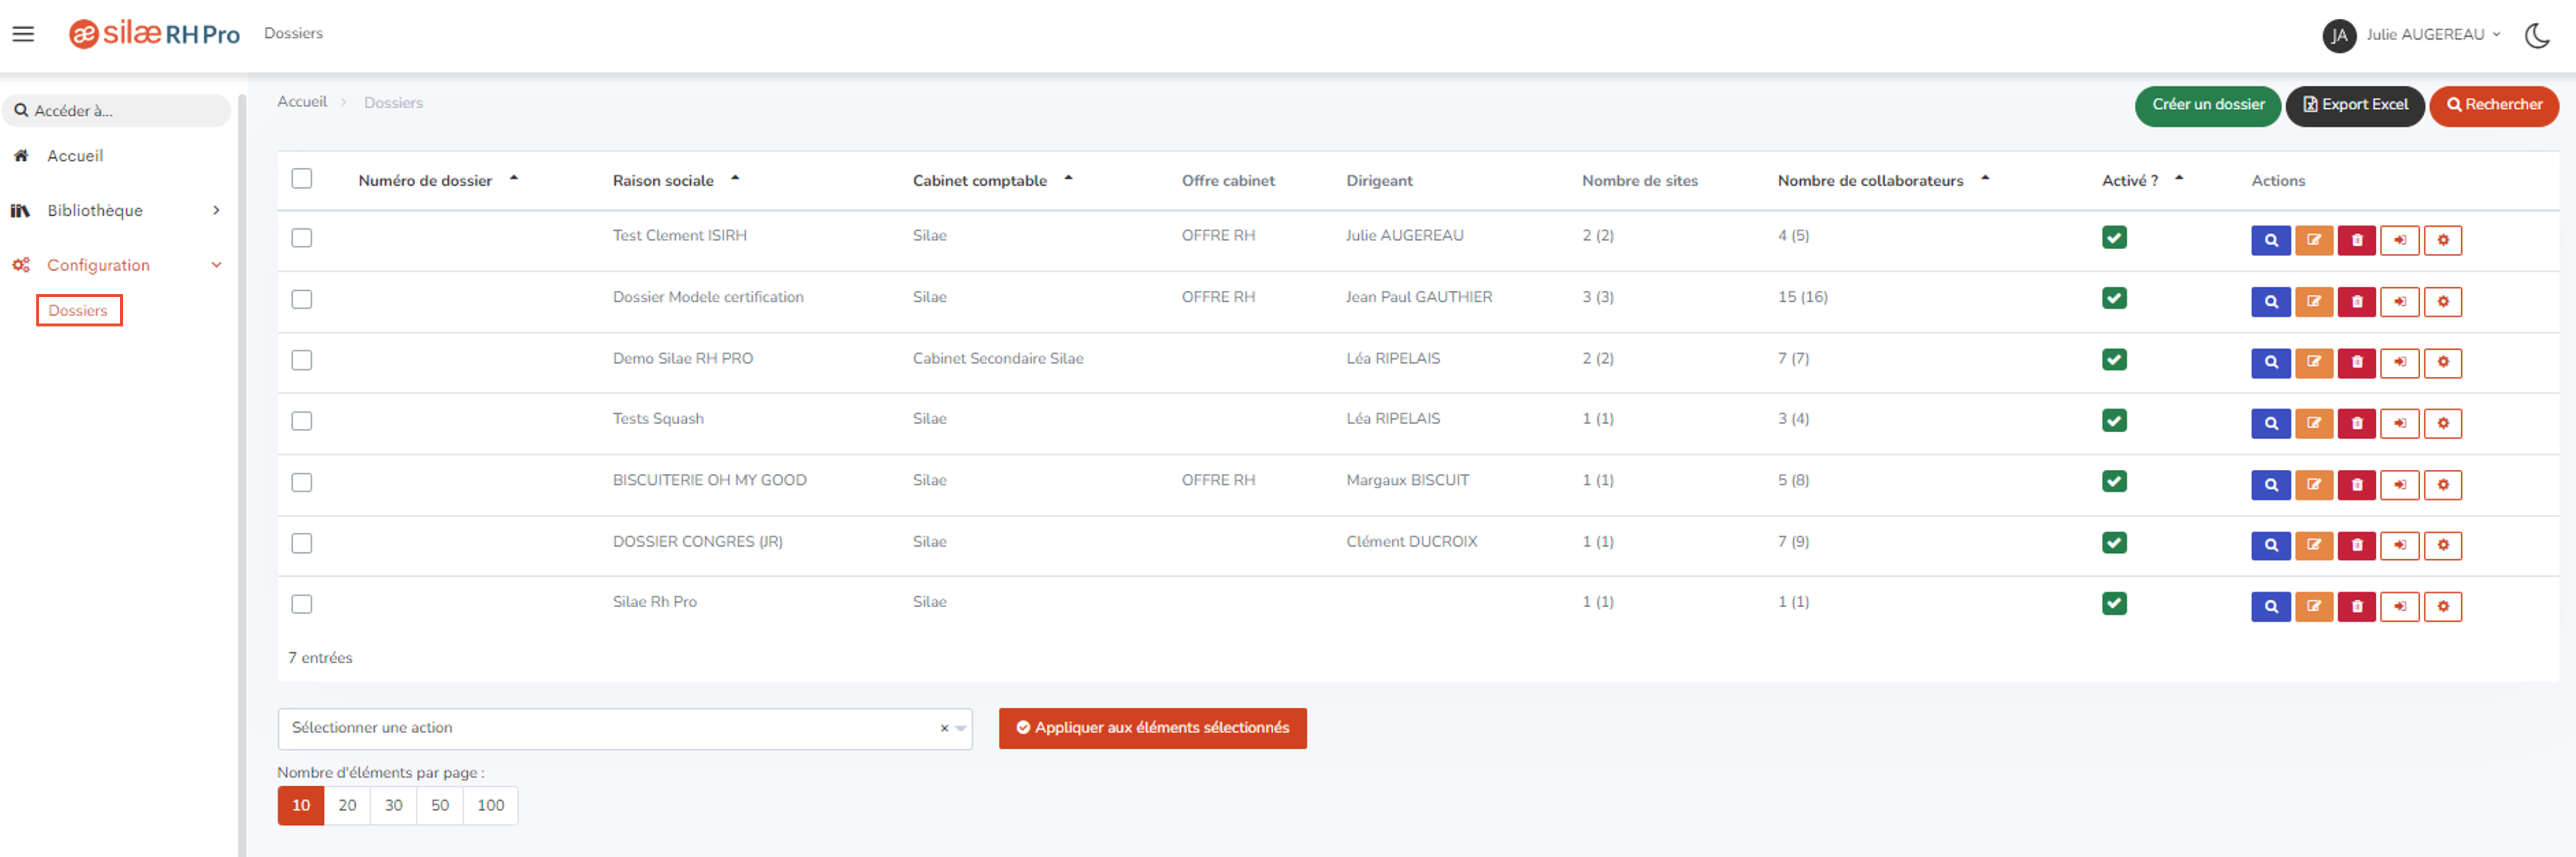Image resolution: width=2576 pixels, height=857 pixels.
Task: Toggle dark mode moon icon
Action: point(2537,35)
